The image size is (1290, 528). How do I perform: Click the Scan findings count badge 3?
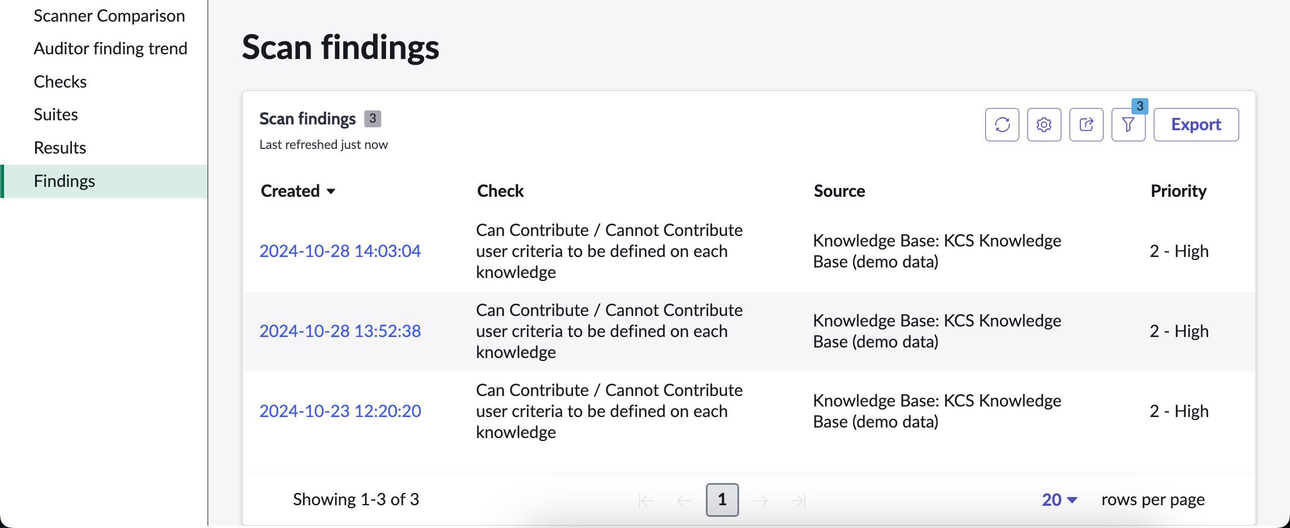[372, 119]
